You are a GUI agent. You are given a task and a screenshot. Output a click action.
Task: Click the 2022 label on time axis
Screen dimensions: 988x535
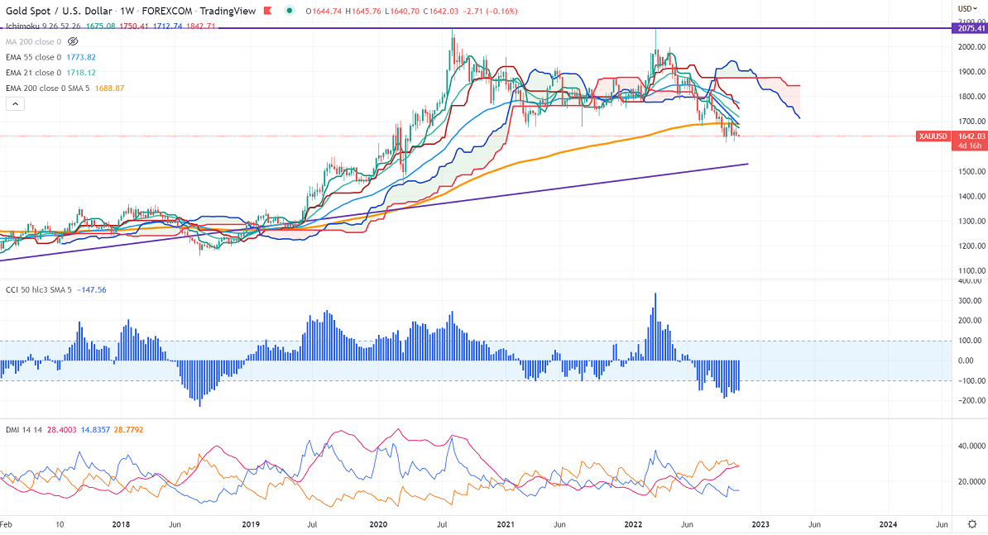[x=633, y=524]
